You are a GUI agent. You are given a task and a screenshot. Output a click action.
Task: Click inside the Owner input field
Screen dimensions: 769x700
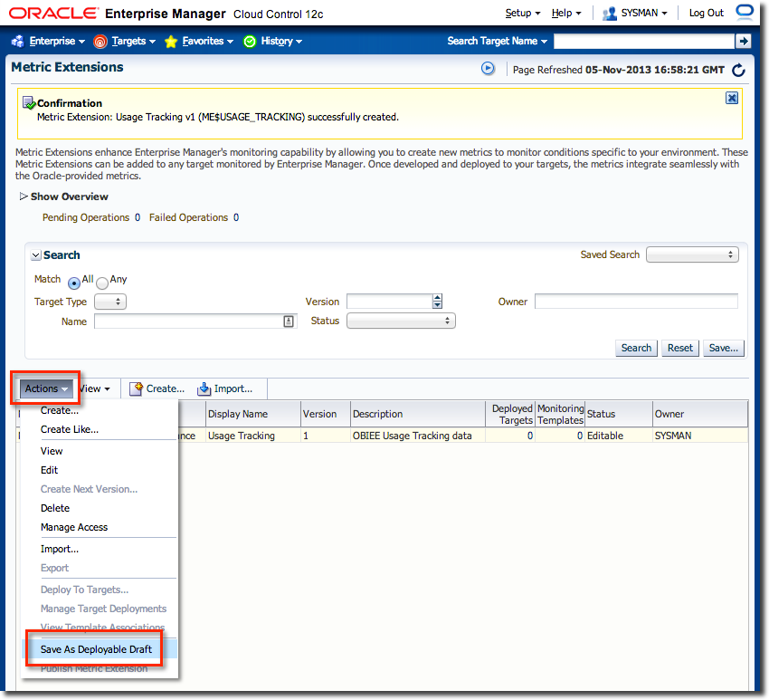tap(635, 302)
